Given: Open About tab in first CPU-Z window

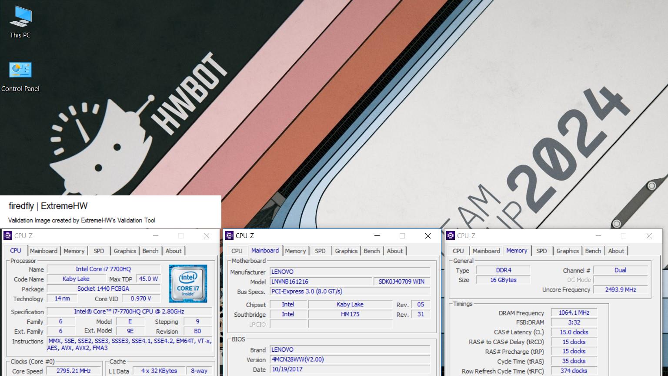Looking at the screenshot, I should pos(174,251).
